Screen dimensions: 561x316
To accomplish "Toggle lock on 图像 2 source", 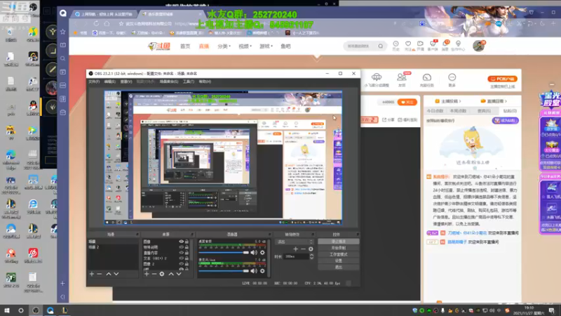I will (x=187, y=264).
